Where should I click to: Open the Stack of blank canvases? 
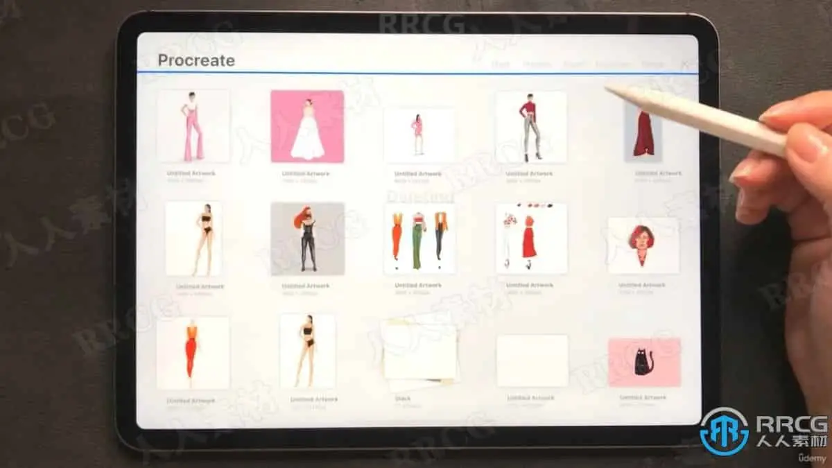click(x=419, y=352)
